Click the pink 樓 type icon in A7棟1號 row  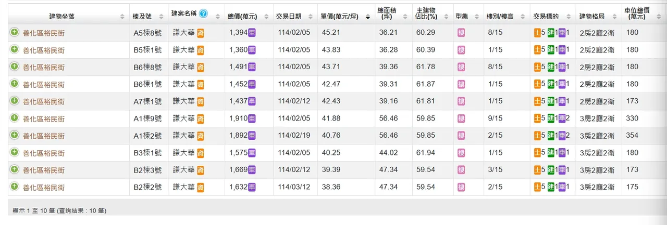pos(461,101)
